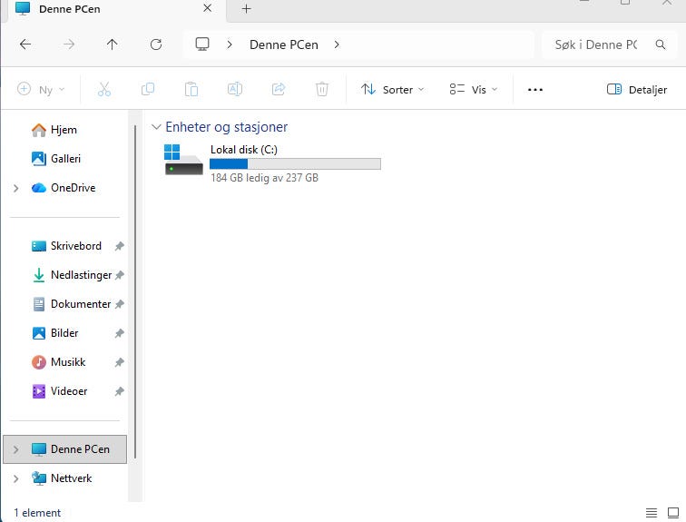Expand the Nettverk tree node
Viewport: 686px width, 522px height.
coord(16,478)
